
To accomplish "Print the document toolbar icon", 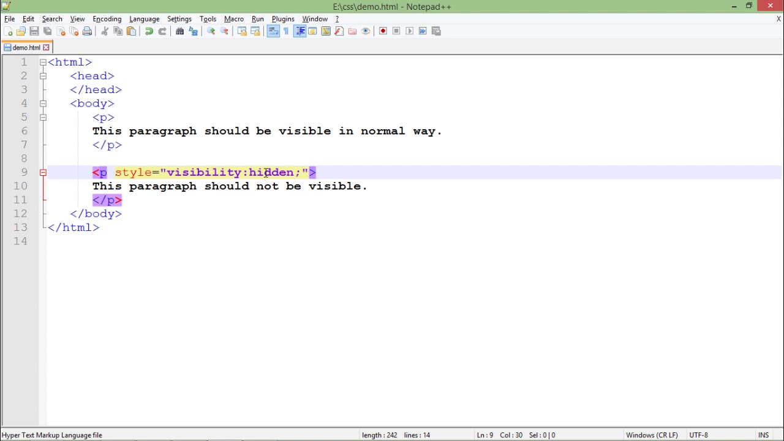I will click(x=87, y=31).
